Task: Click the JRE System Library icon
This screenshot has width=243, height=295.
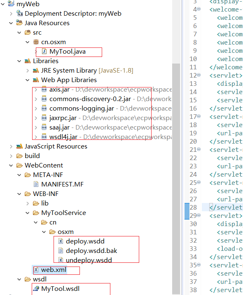Action: [36, 71]
